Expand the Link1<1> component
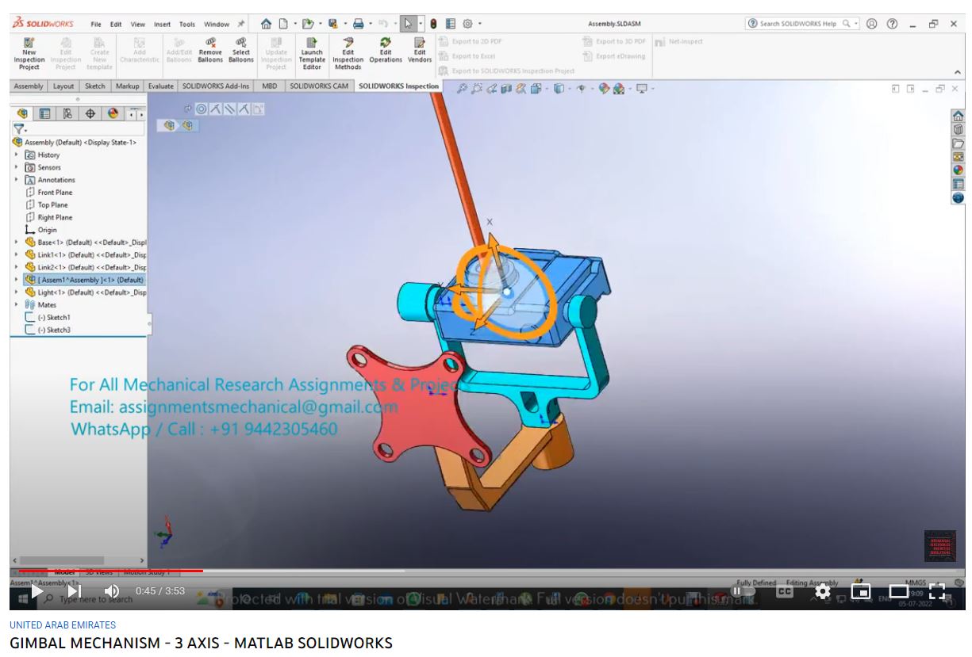Screen dimensions: 972x657 click(x=16, y=254)
